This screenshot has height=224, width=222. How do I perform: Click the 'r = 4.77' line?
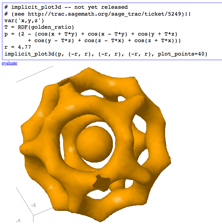coord(18,47)
